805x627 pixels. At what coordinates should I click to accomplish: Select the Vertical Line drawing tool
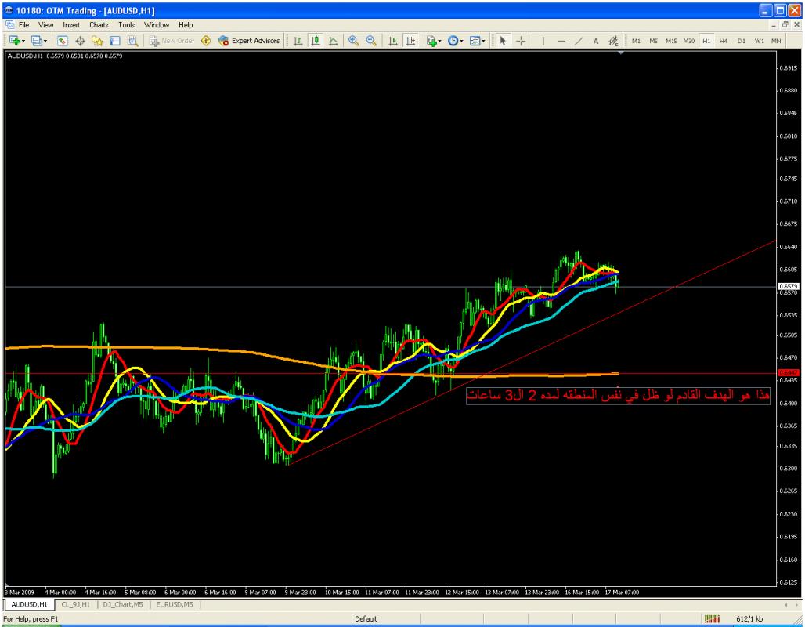click(x=543, y=41)
